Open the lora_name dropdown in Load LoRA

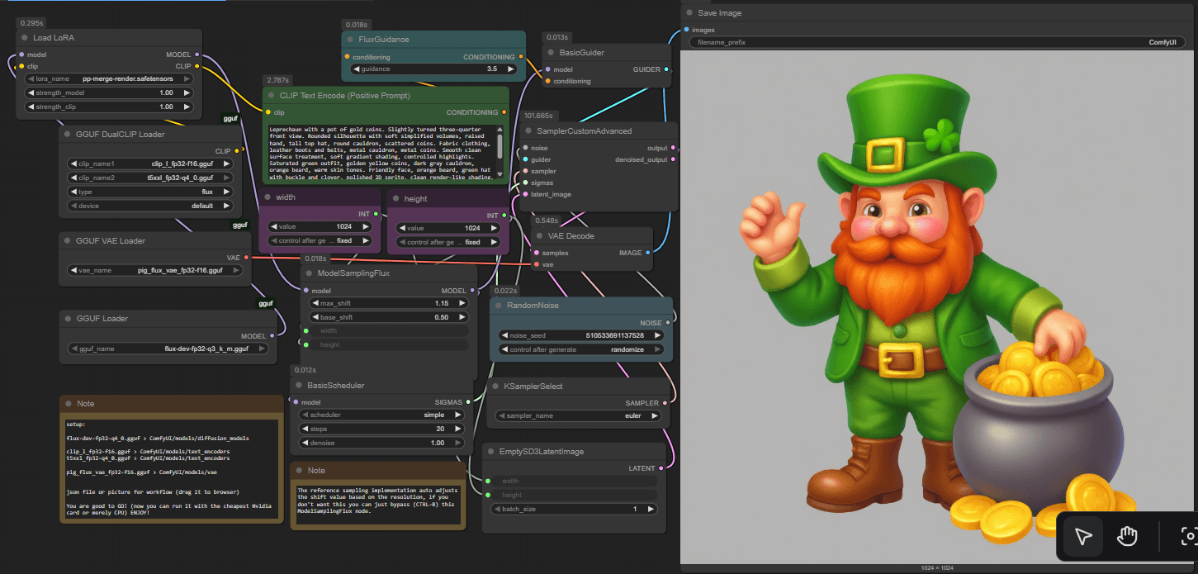(x=109, y=78)
